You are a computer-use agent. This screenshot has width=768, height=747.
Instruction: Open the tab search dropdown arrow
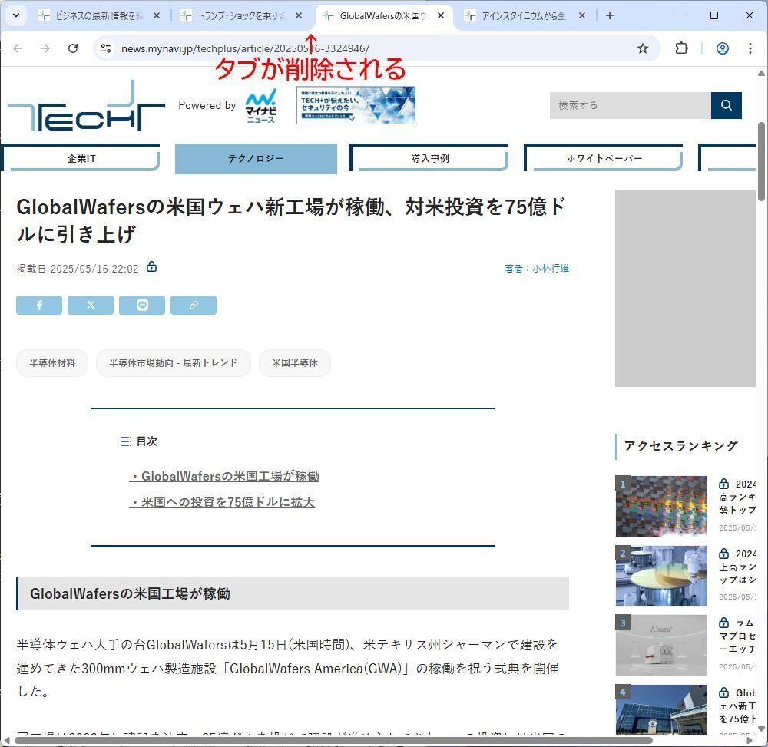click(x=16, y=15)
